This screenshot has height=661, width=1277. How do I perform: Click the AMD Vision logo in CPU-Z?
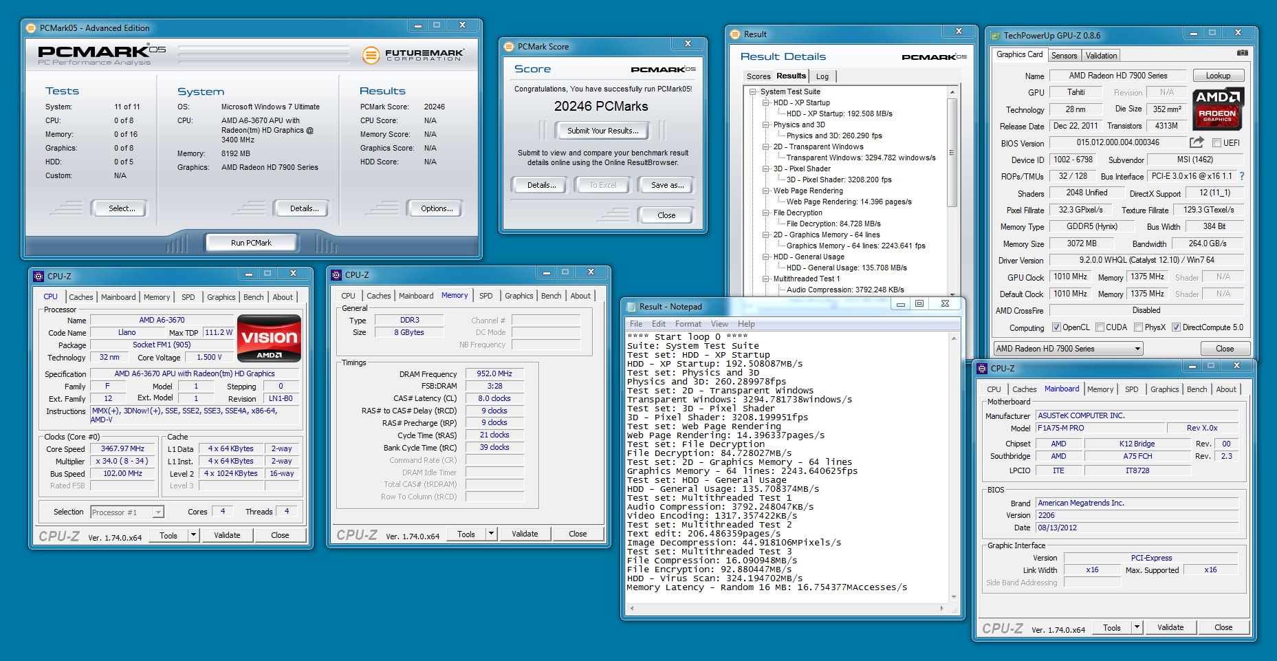pos(269,338)
